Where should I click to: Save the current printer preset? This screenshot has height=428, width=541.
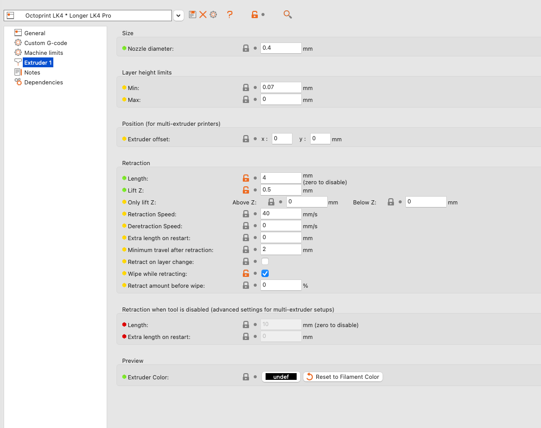(x=193, y=14)
